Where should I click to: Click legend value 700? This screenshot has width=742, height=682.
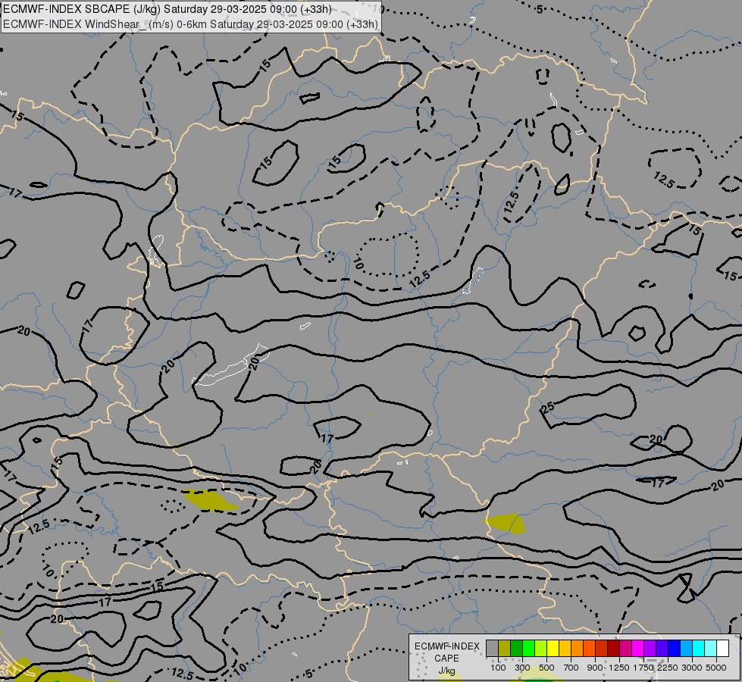pos(571,668)
